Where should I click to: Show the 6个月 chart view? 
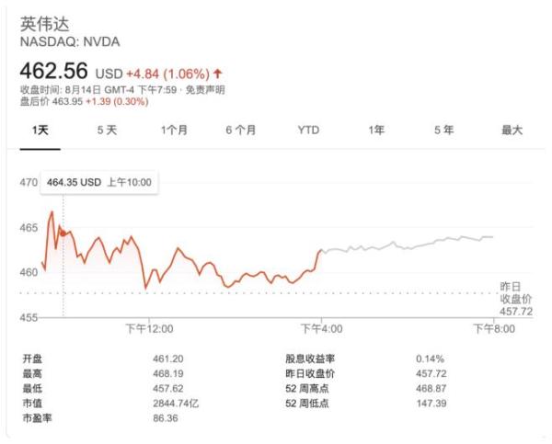tap(240, 131)
